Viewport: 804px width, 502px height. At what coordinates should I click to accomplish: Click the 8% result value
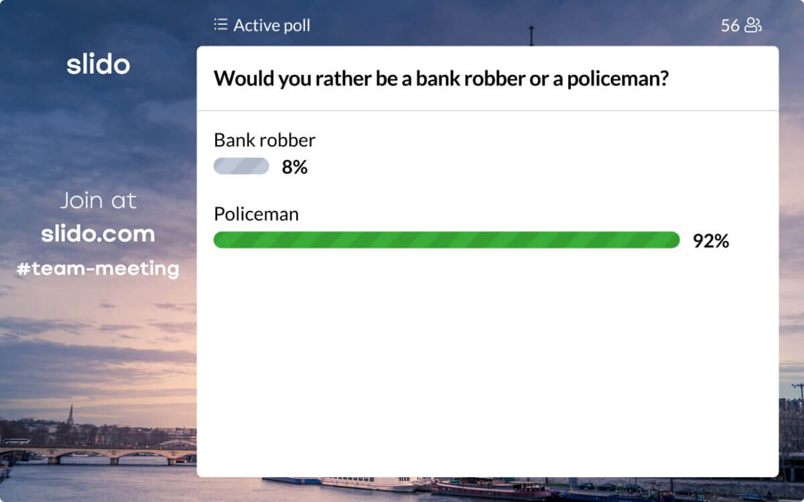click(294, 167)
